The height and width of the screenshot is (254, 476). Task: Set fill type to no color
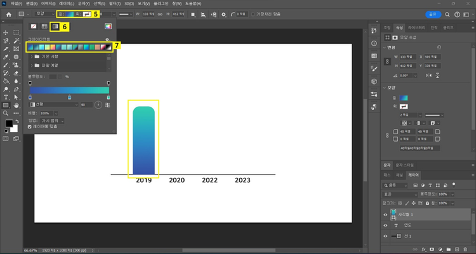[34, 26]
